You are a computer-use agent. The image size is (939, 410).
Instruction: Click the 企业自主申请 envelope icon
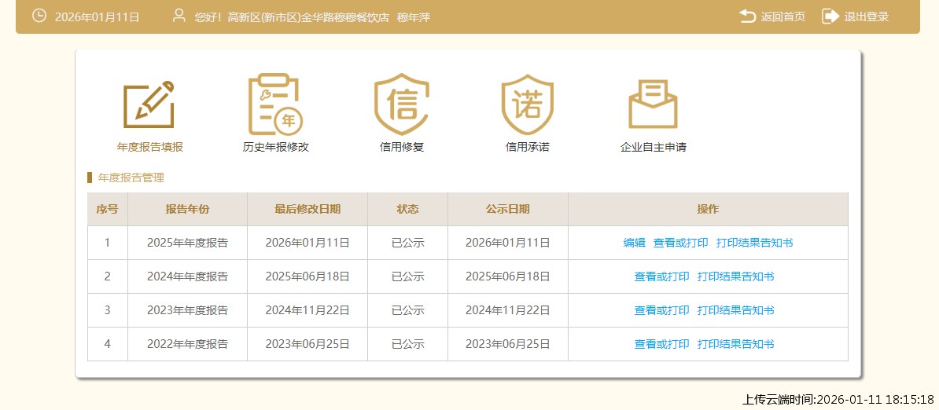tap(653, 104)
